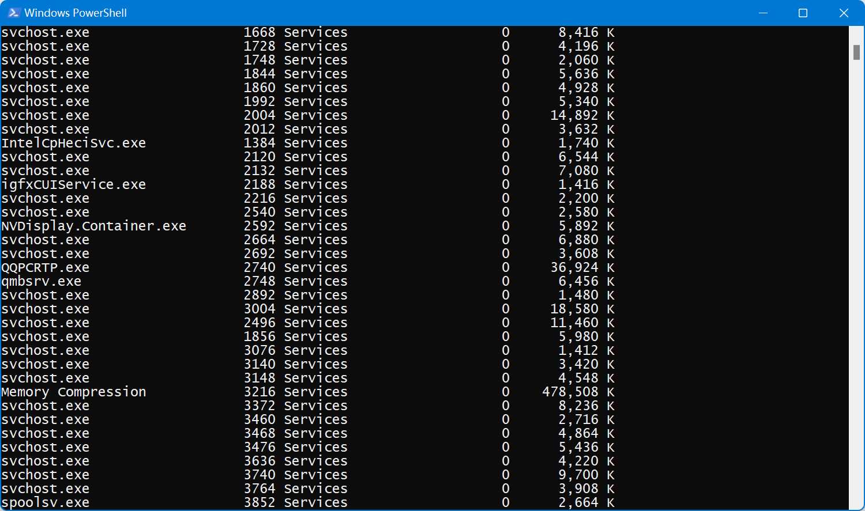Click the PID value 1384
The image size is (865, 511).
coord(259,143)
